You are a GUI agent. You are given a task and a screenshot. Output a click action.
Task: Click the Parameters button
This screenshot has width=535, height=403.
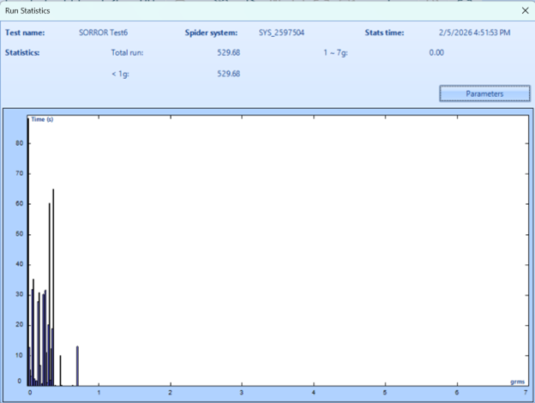(484, 93)
